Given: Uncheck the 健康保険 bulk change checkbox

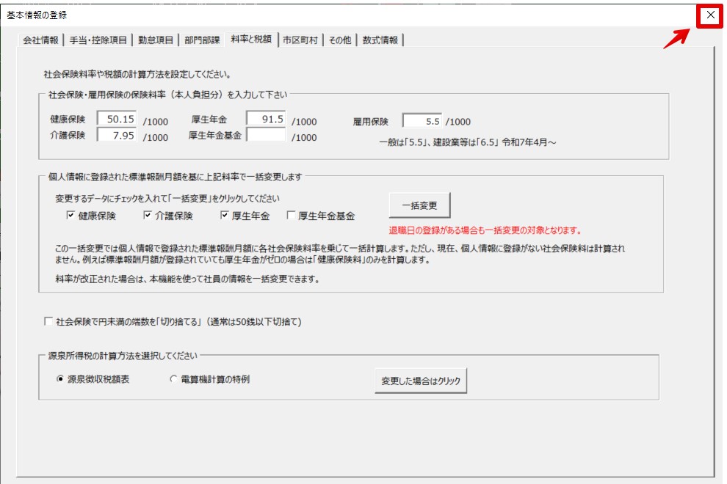Looking at the screenshot, I should tap(71, 216).
